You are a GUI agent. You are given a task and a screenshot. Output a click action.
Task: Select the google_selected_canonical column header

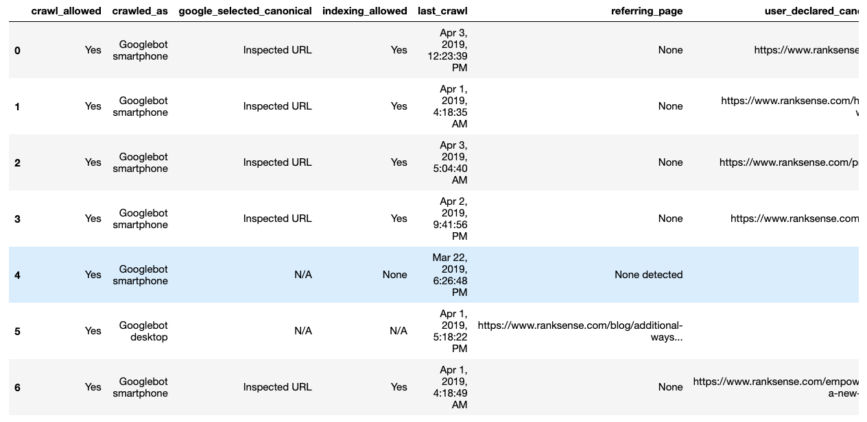[245, 11]
